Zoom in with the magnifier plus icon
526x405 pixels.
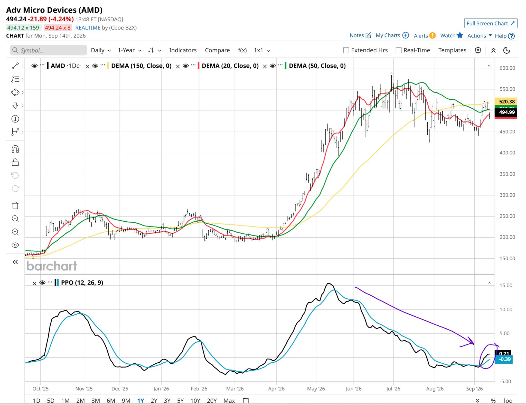[15, 219]
